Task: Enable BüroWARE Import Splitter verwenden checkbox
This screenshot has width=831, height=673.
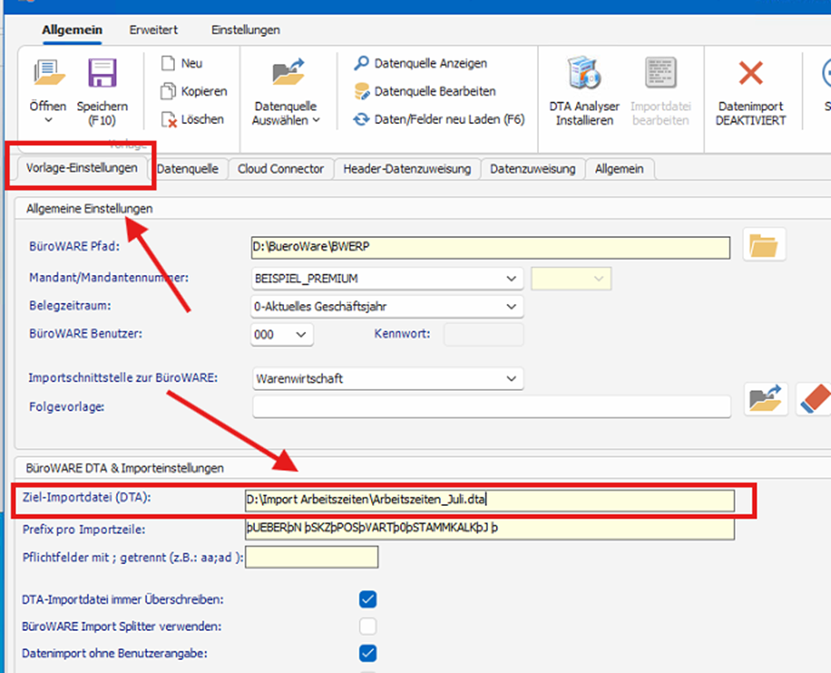Action: 368,626
